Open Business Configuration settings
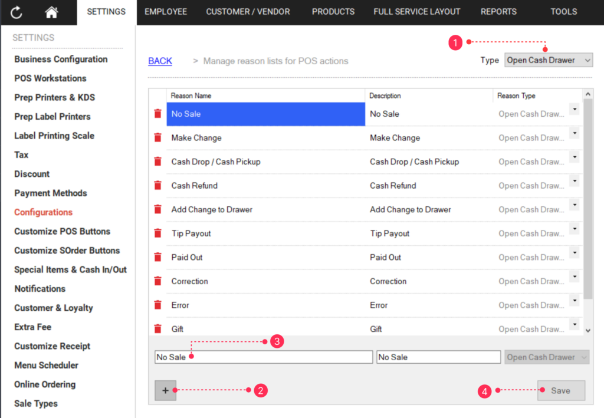The image size is (604, 418). coord(61,60)
